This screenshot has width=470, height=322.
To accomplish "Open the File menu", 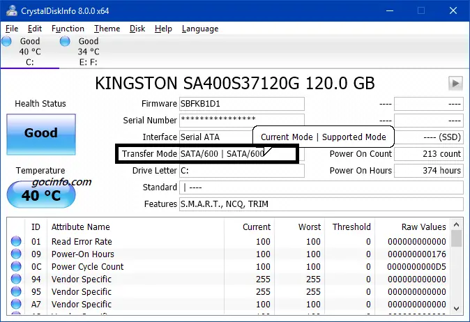I will click(12, 29).
